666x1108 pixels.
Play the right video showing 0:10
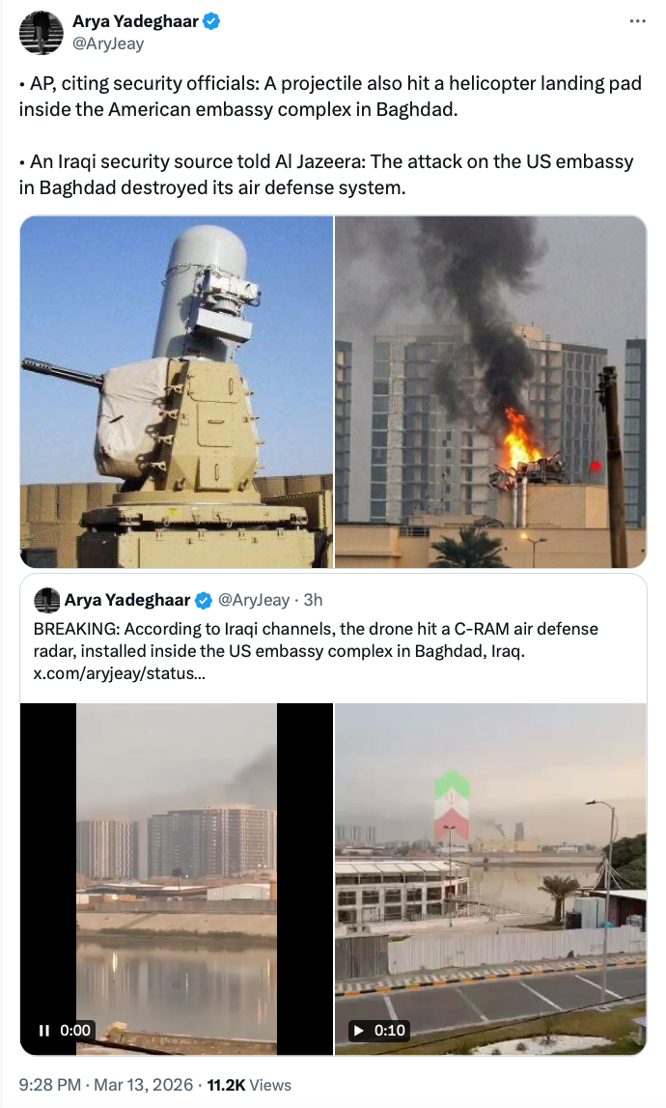click(359, 1031)
